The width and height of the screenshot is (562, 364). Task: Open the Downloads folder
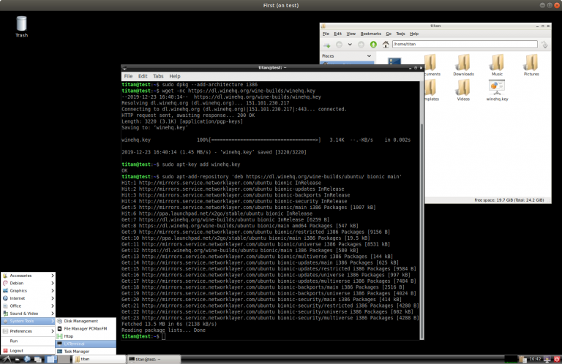463,64
